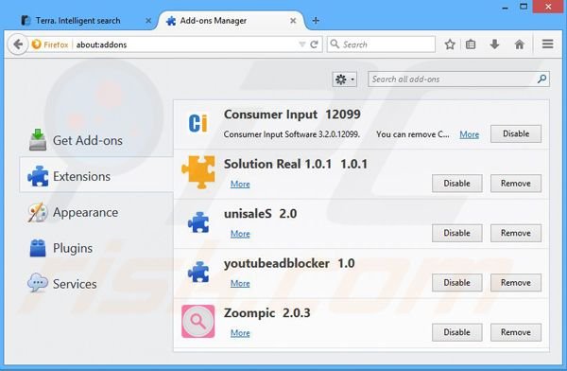The image size is (567, 371).
Task: Open More link for Consumer Input
Action: (x=470, y=134)
